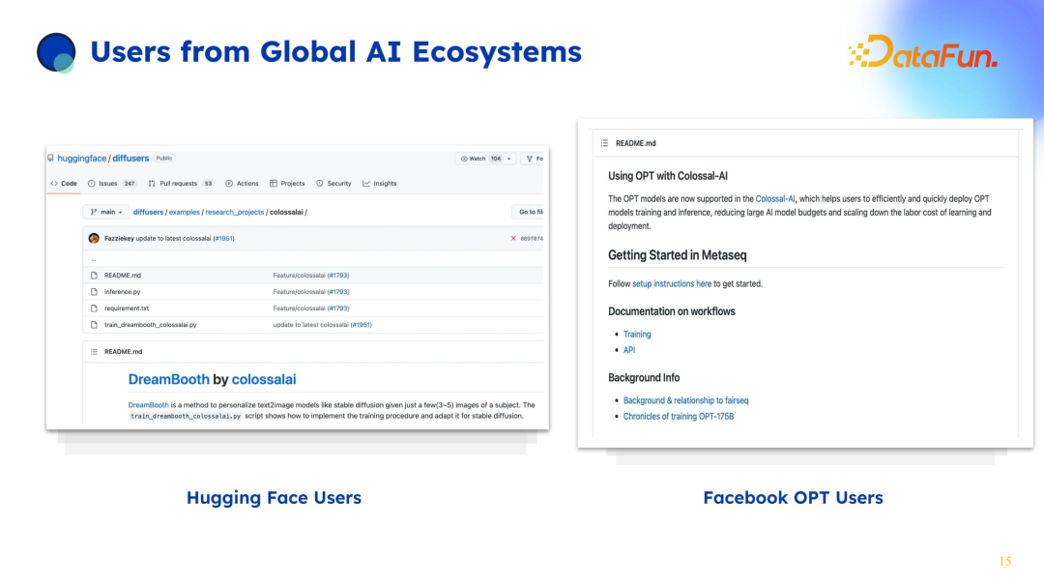The height and width of the screenshot is (587, 1044).
Task: Open the diffusers repository link
Action: tap(130, 159)
